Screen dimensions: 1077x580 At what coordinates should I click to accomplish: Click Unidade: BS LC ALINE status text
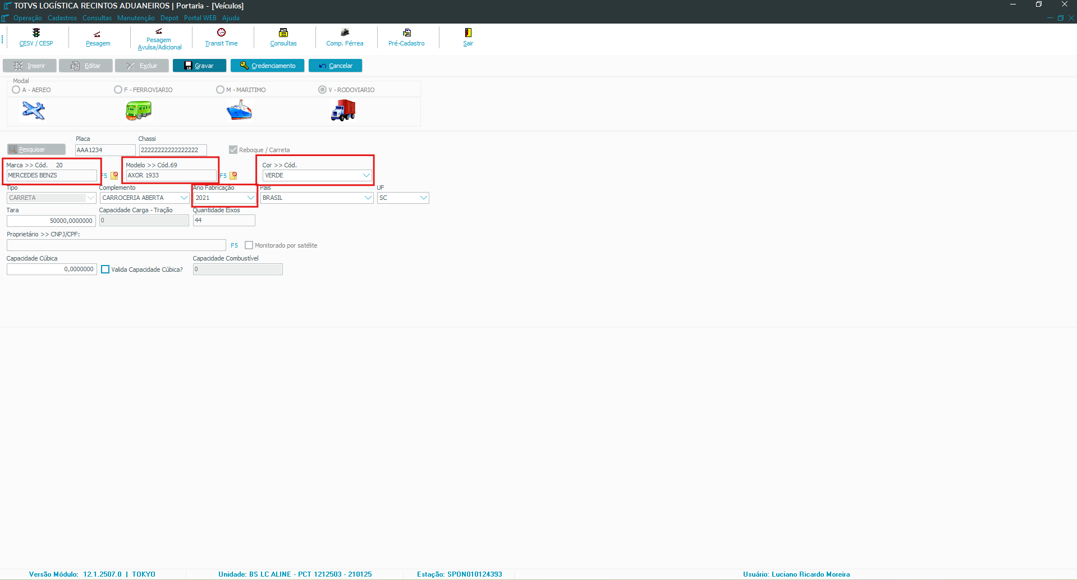(295, 574)
